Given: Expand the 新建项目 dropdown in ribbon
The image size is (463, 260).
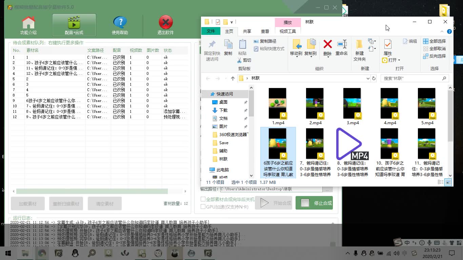Looking at the screenshot, I should (372, 41).
